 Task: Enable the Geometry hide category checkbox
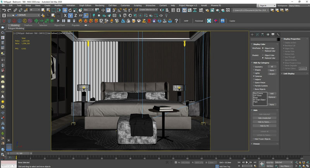pyautogui.click(x=254, y=67)
